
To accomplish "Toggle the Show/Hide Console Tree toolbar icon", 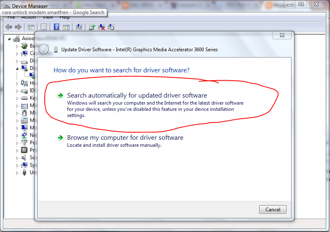I will click(x=31, y=27).
